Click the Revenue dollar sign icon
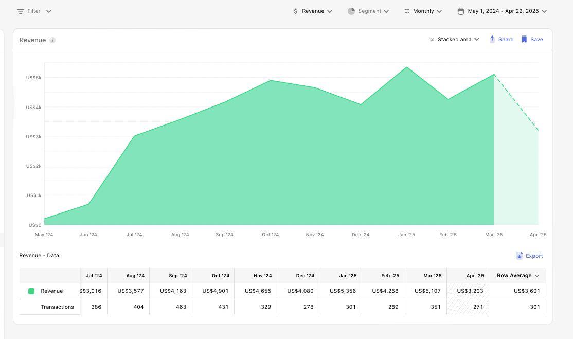 pos(295,11)
